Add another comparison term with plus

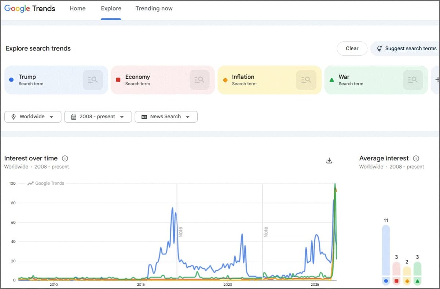click(x=436, y=80)
